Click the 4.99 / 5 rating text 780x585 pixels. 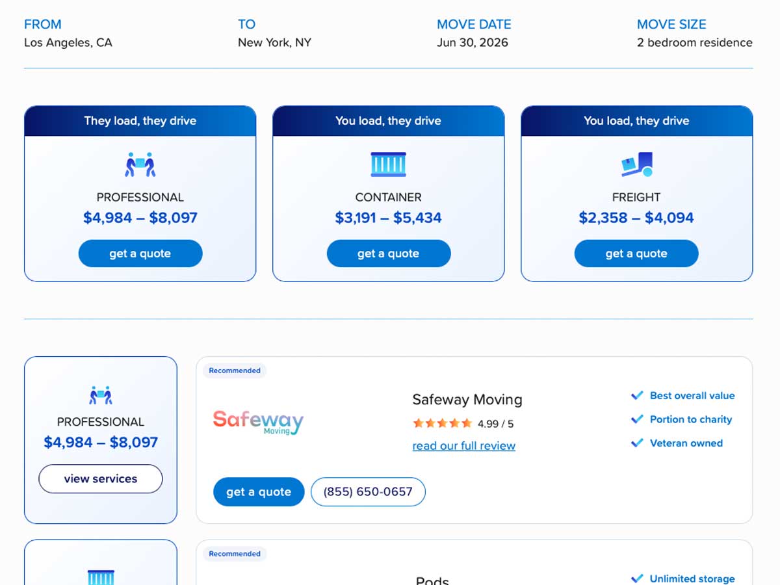(x=495, y=424)
